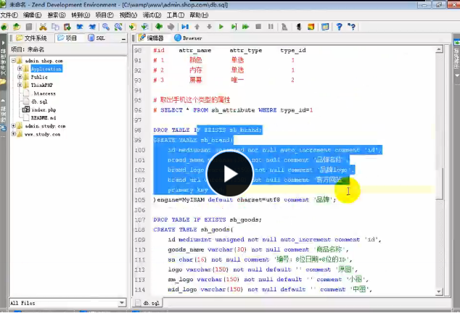Expand the Application folder
460x329 pixels.
20,69
